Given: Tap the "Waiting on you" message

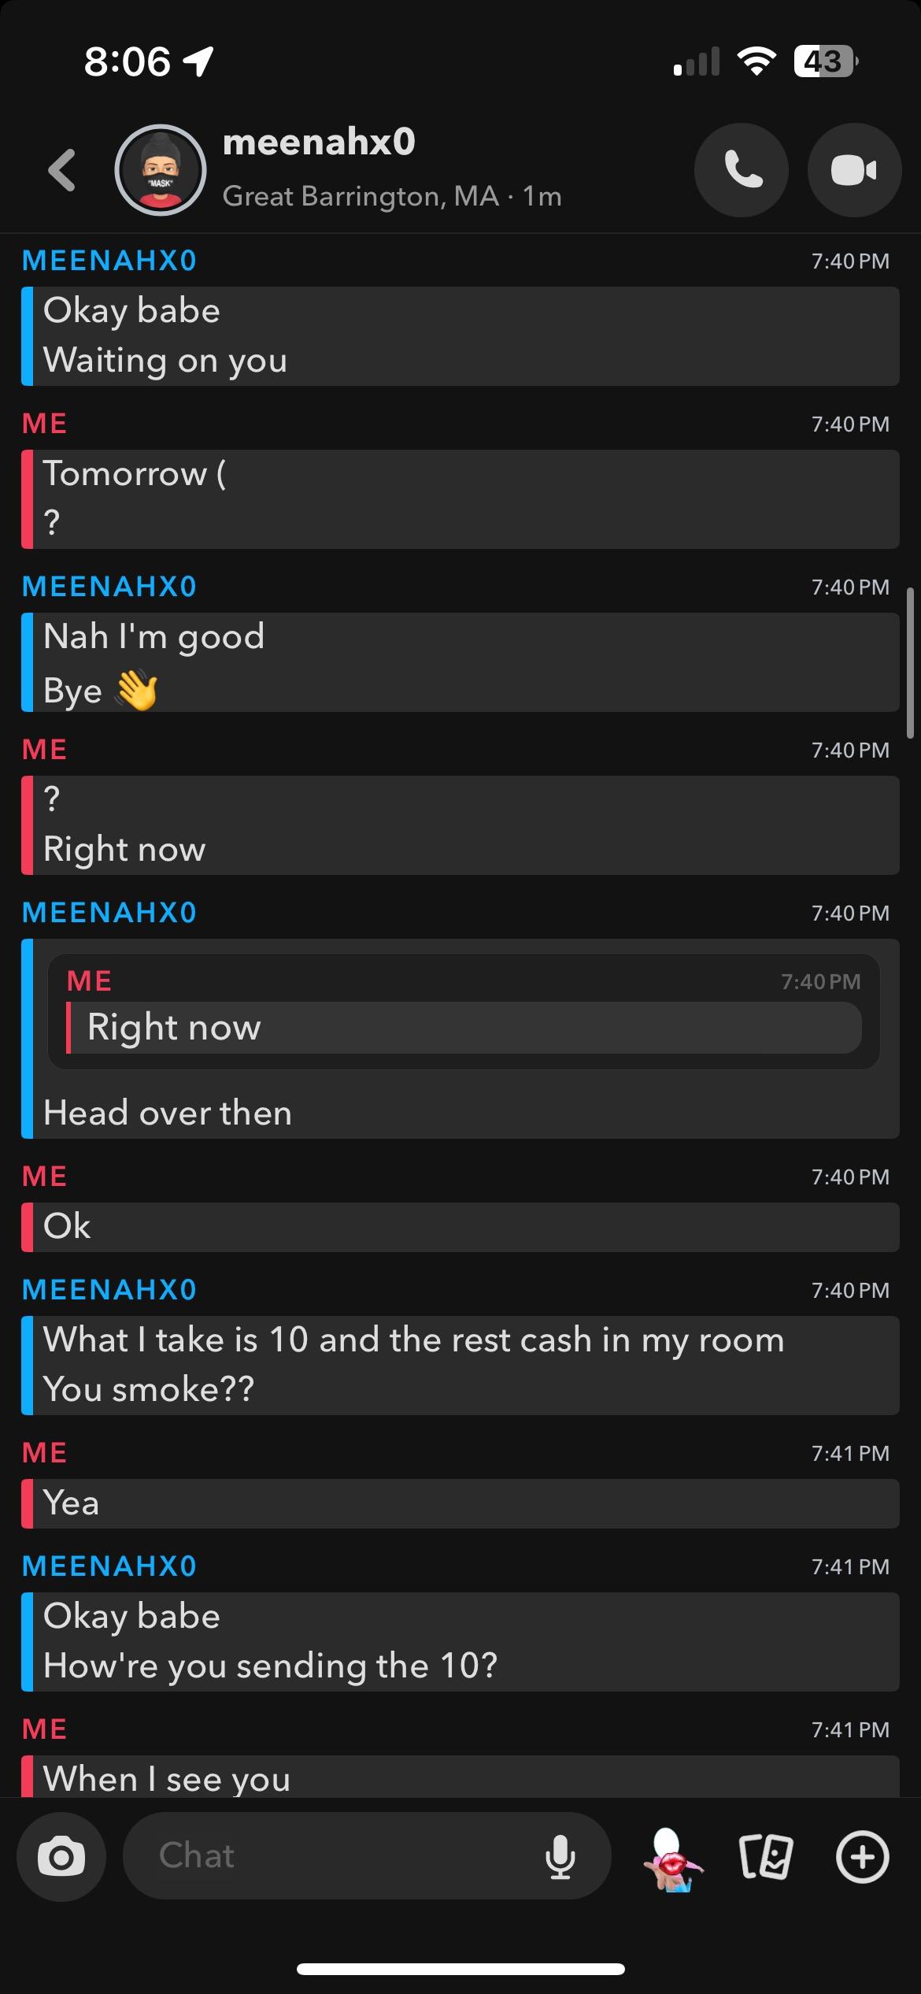Looking at the screenshot, I should [x=165, y=361].
